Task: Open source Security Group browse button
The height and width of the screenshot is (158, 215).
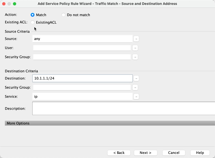Action: (x=135, y=57)
